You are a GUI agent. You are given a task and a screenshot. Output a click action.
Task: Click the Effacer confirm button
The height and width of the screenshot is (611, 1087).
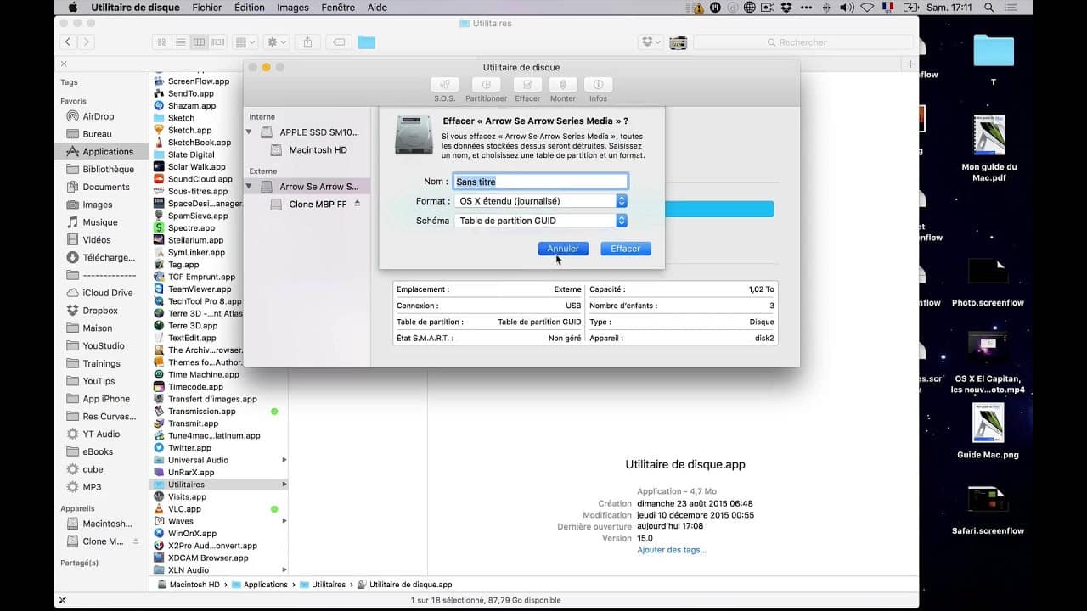pyautogui.click(x=626, y=249)
